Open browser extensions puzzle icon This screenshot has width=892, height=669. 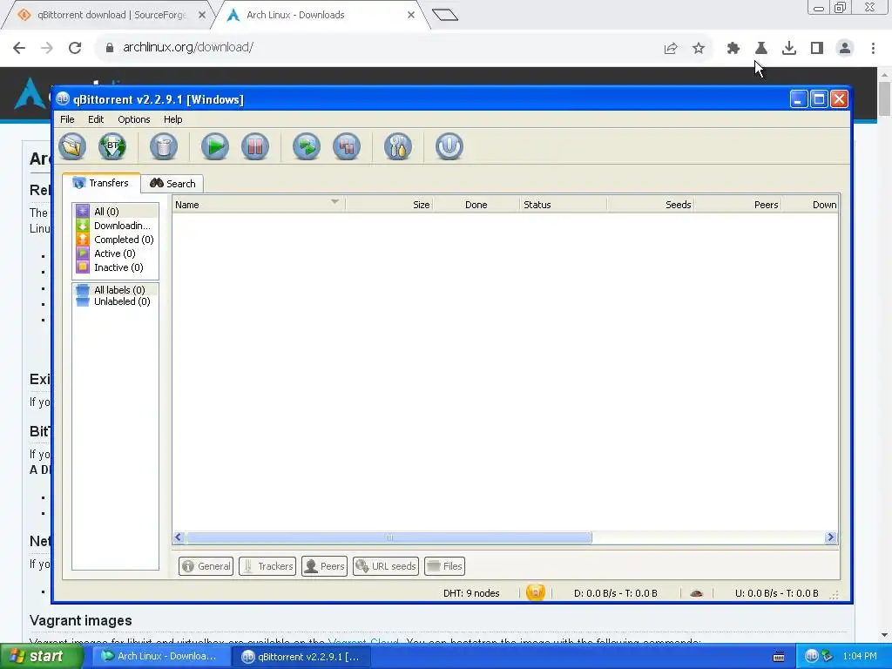pyautogui.click(x=733, y=49)
